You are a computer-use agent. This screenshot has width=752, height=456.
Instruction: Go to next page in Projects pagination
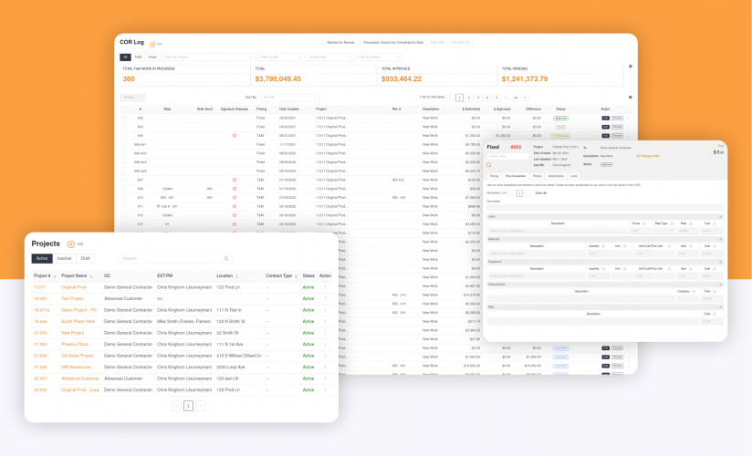pyautogui.click(x=201, y=406)
